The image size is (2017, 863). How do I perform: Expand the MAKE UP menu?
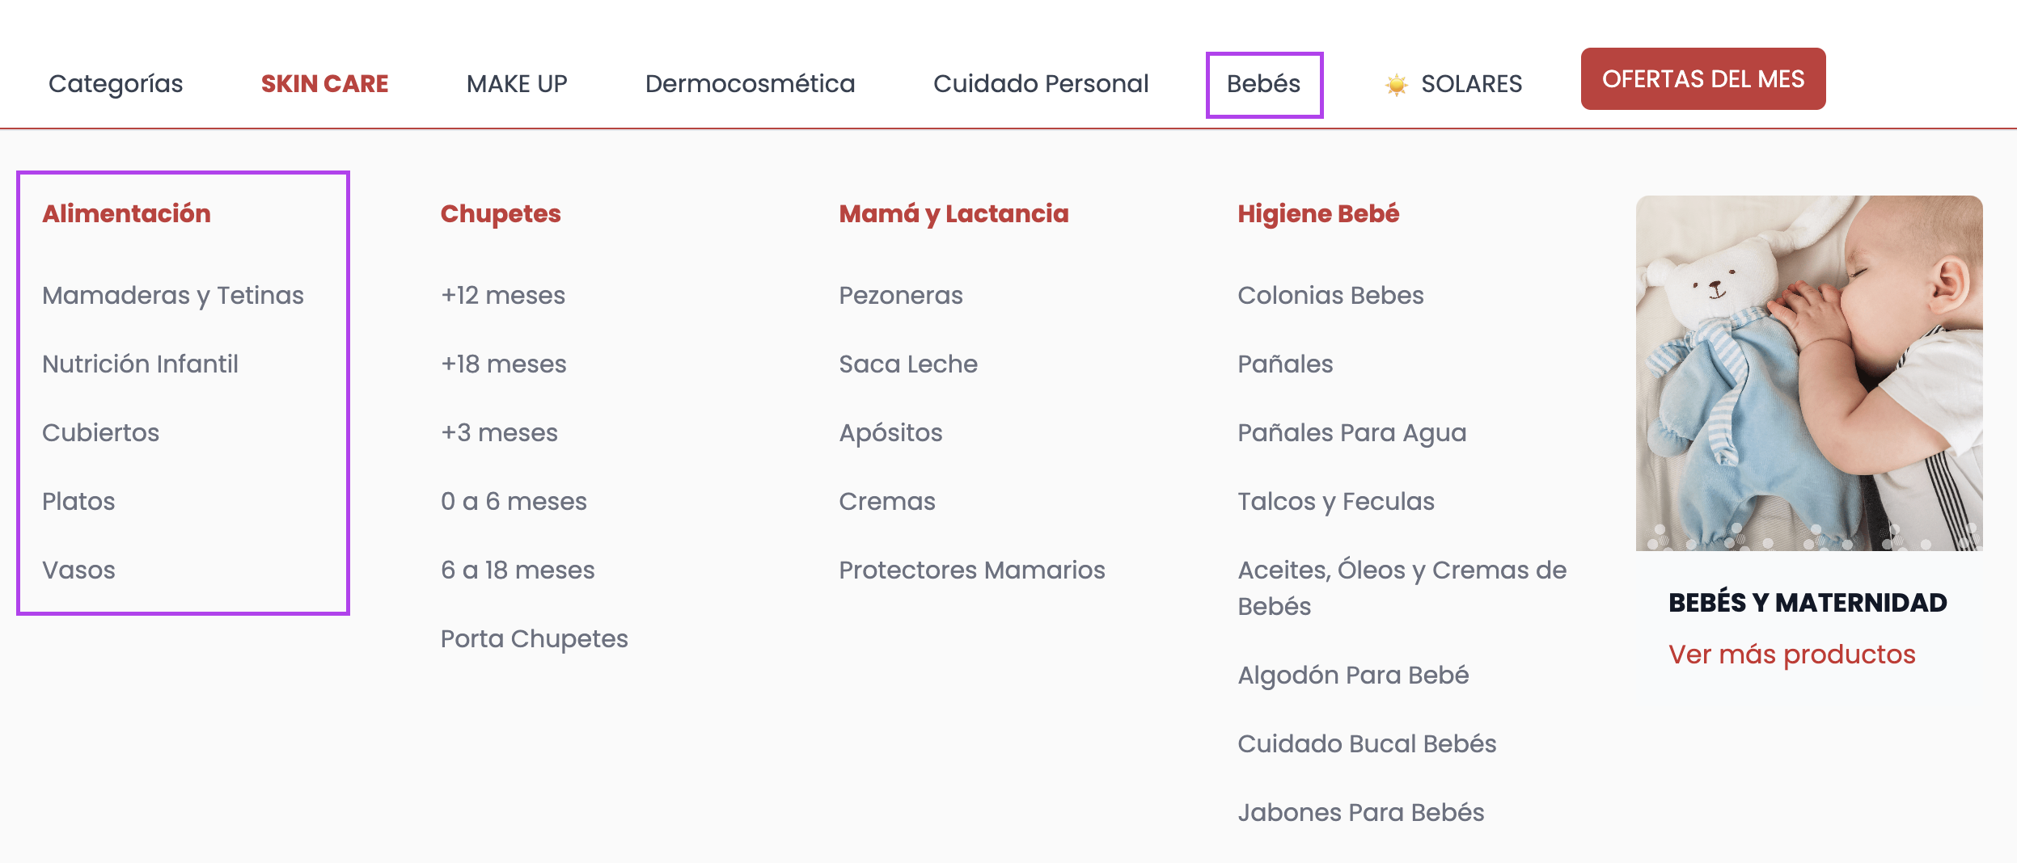[x=517, y=84]
